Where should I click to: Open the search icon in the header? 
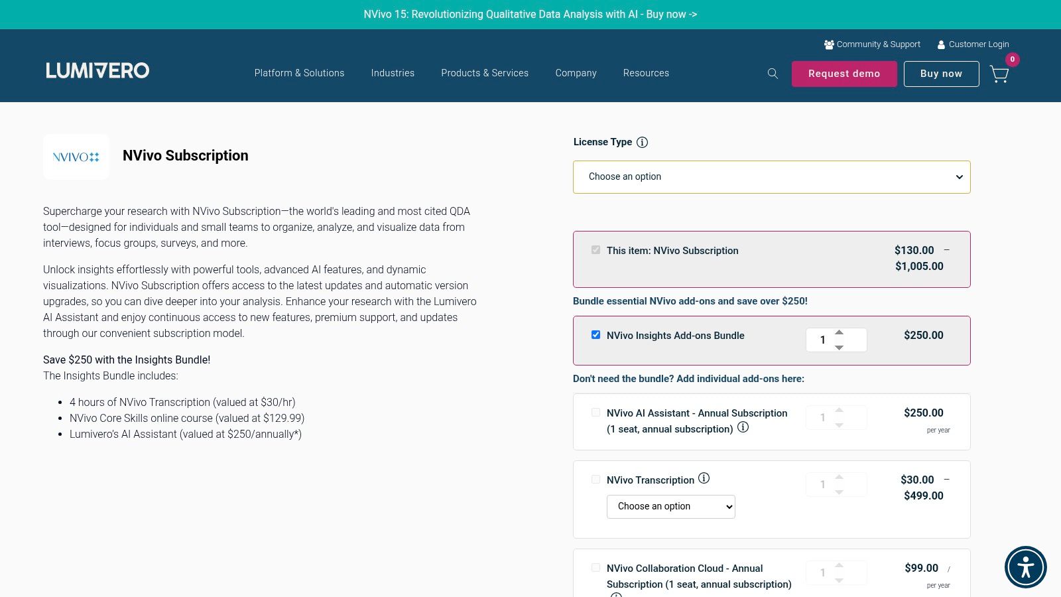click(773, 74)
